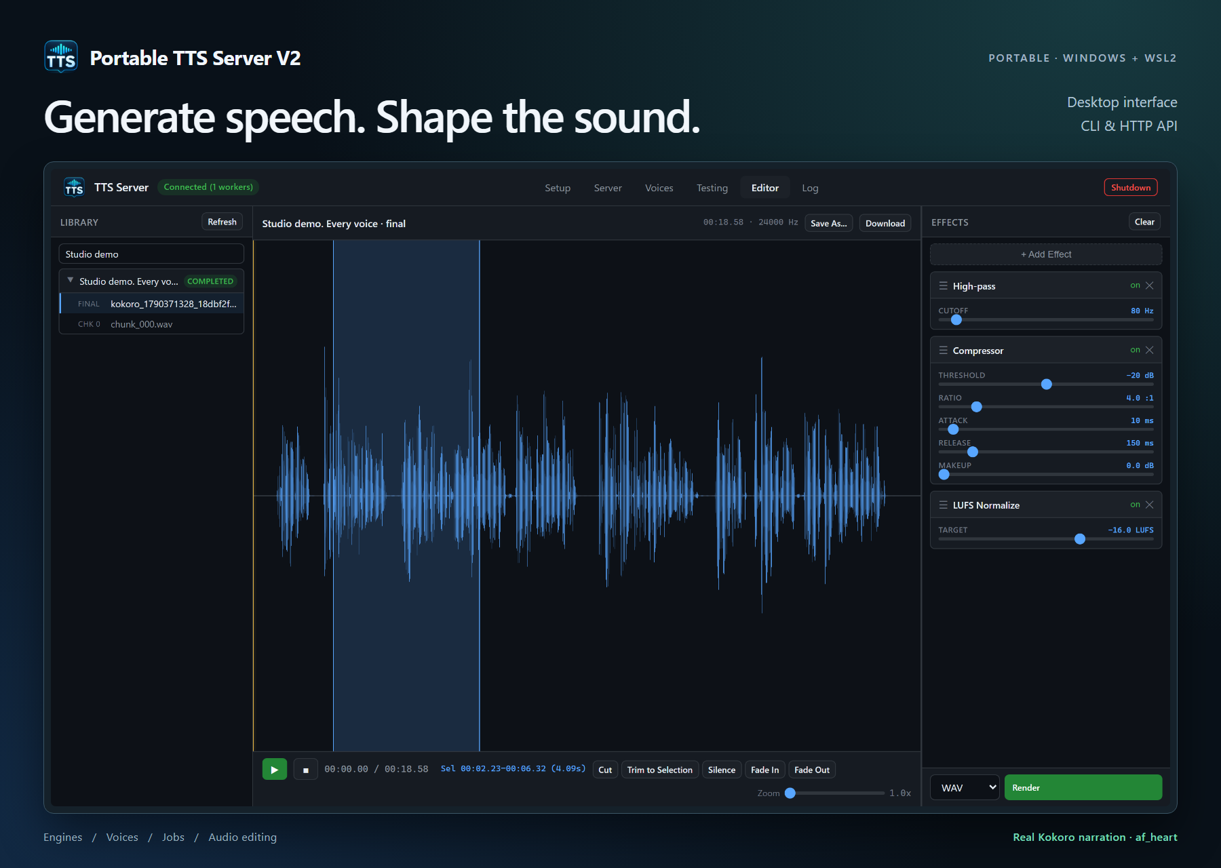
Task: Cut the selected audio region
Action: (x=605, y=770)
